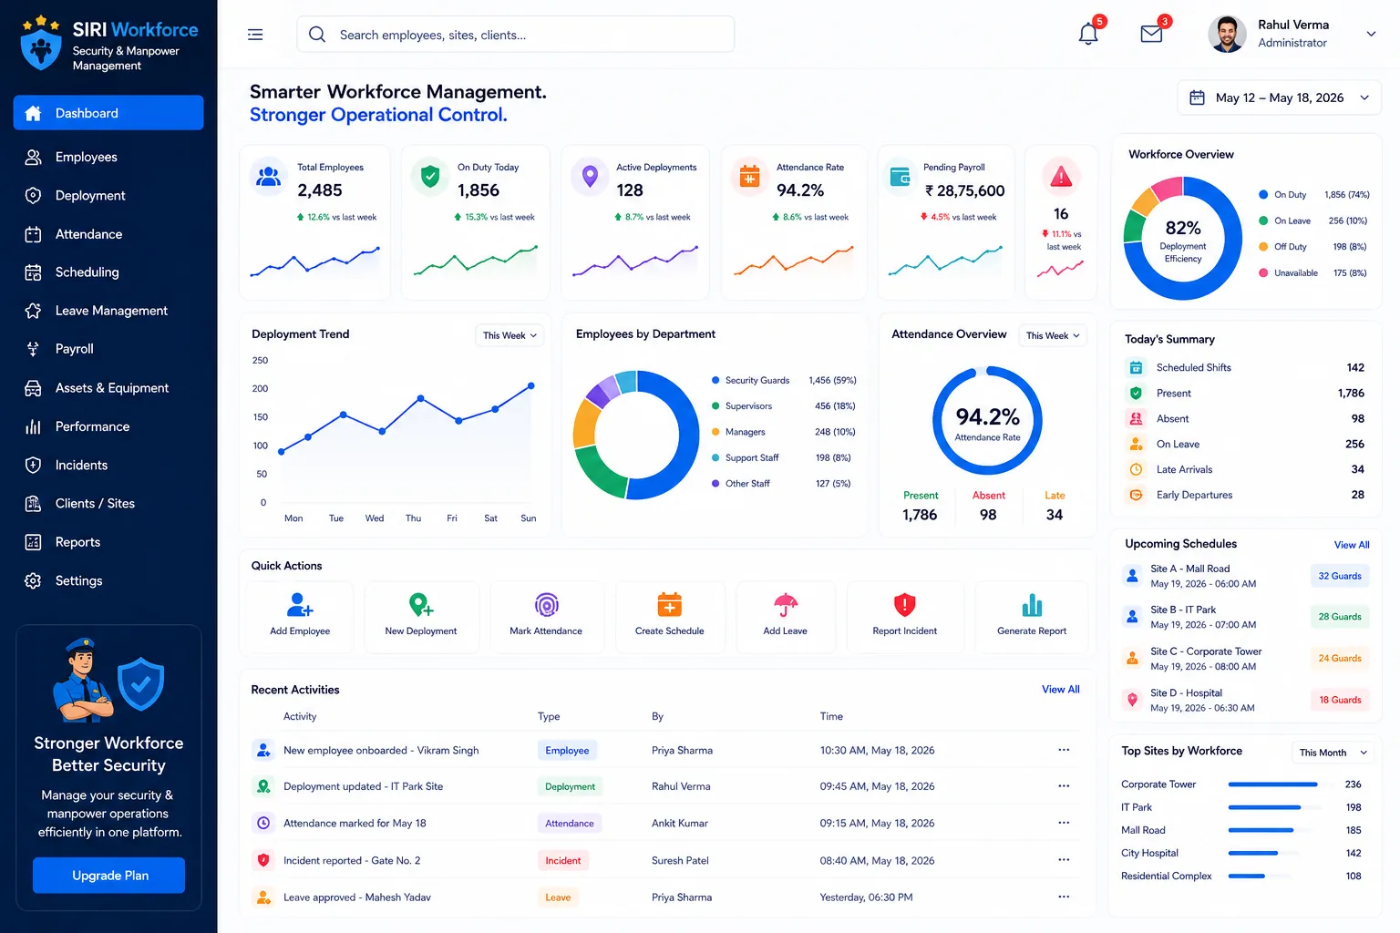Click the Security Guards legend dot
The height and width of the screenshot is (933, 1400).
pos(715,381)
